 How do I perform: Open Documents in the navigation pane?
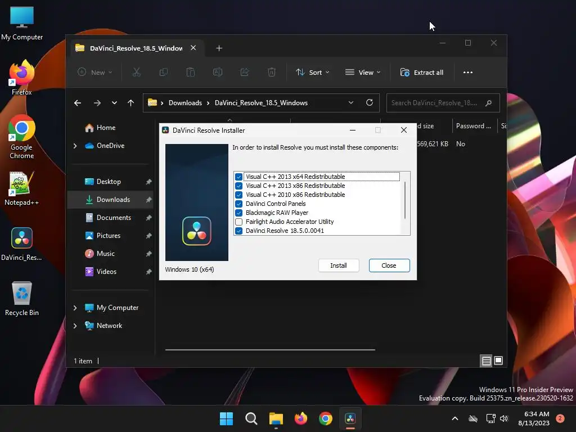tap(114, 218)
